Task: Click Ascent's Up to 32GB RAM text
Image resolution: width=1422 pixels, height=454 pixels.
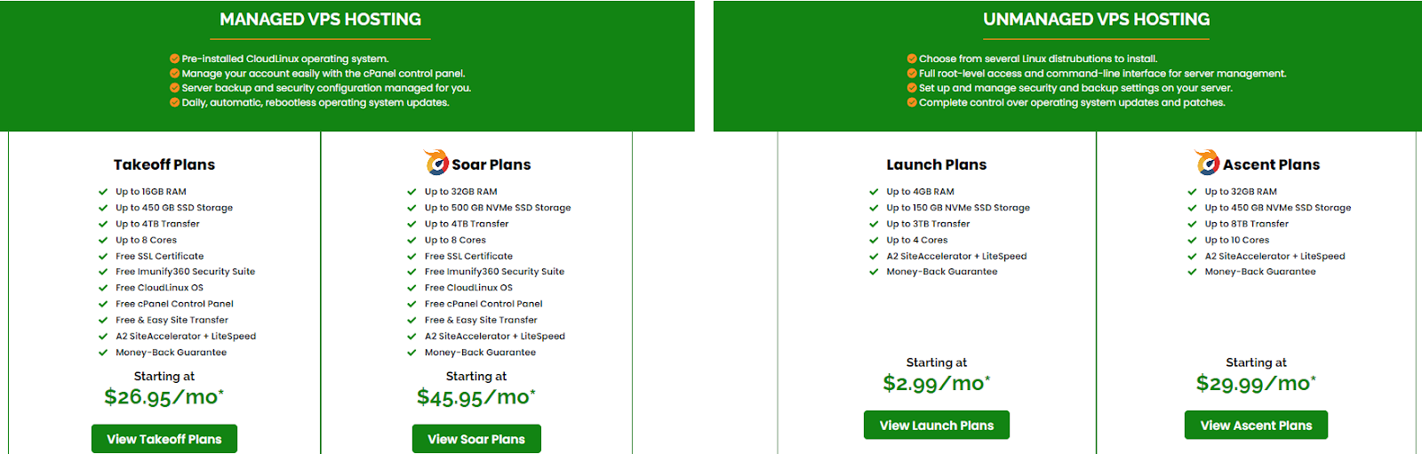Action: 1241,192
